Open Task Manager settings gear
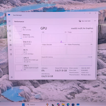 pos(12,77)
